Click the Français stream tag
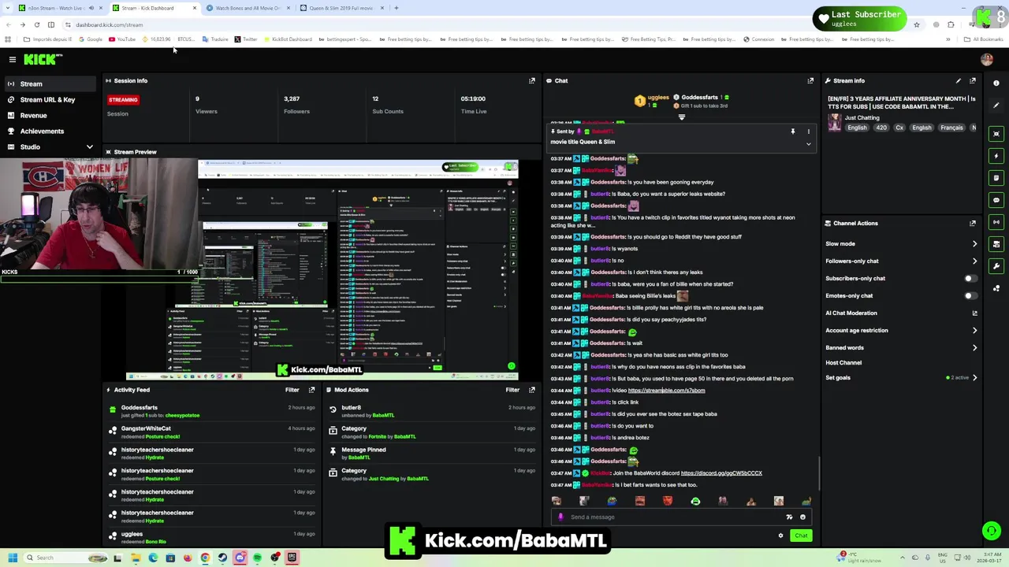Screen dimensions: 1009x567 click(951, 128)
